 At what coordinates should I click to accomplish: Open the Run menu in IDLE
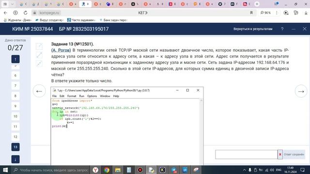point(82,96)
